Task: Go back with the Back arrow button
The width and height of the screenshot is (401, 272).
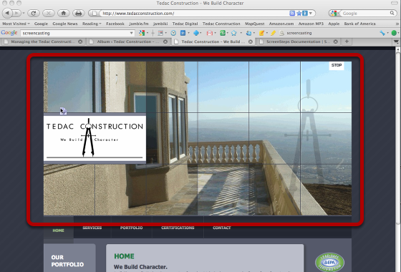Action: click(x=7, y=13)
